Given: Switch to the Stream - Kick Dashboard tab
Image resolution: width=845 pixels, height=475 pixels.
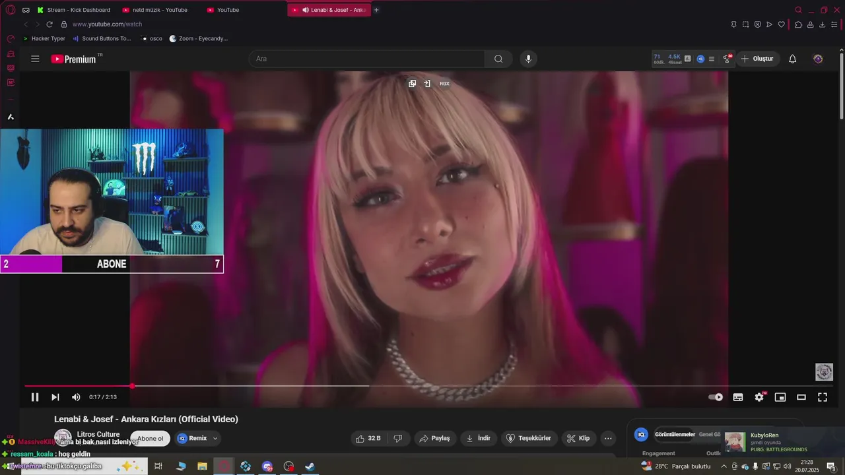Looking at the screenshot, I should (74, 10).
